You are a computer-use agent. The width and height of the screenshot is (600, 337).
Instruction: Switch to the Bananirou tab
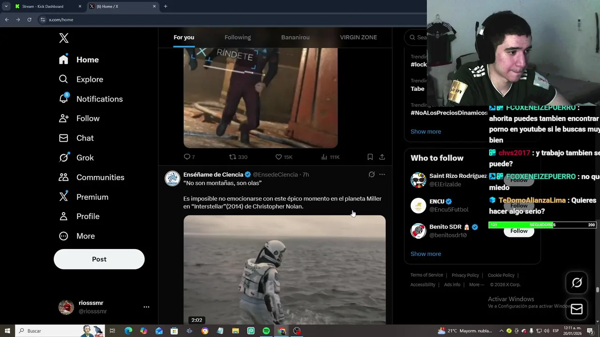point(295,37)
